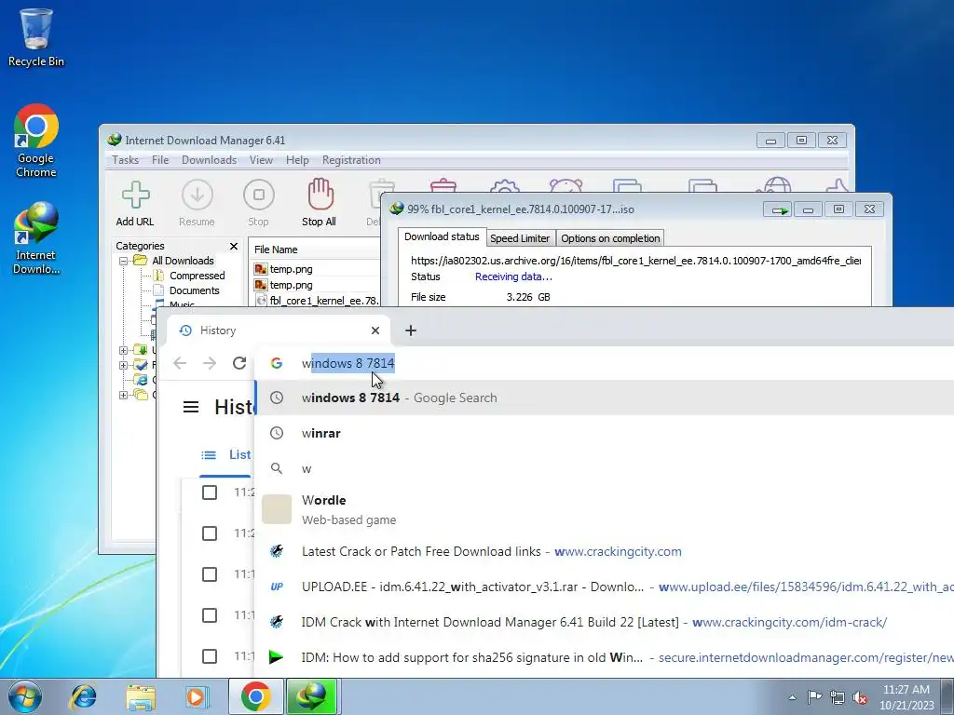The width and height of the screenshot is (954, 715).
Task: Show hidden tray icons
Action: point(792,696)
